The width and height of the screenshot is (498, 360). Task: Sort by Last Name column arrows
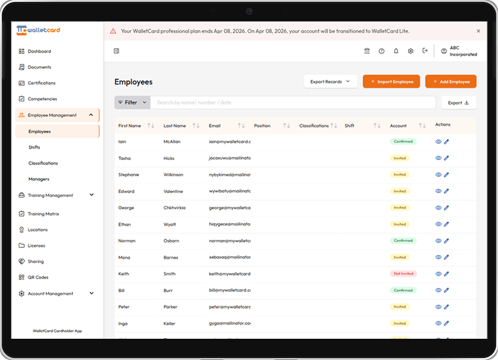tap(196, 126)
